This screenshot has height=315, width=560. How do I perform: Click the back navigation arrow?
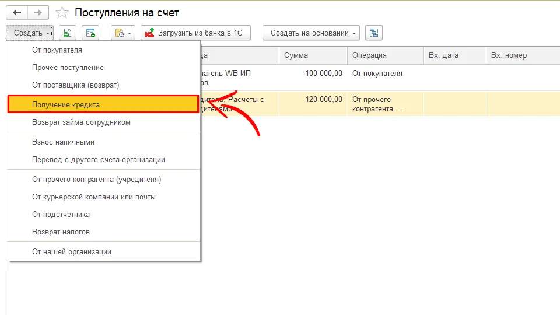[17, 12]
